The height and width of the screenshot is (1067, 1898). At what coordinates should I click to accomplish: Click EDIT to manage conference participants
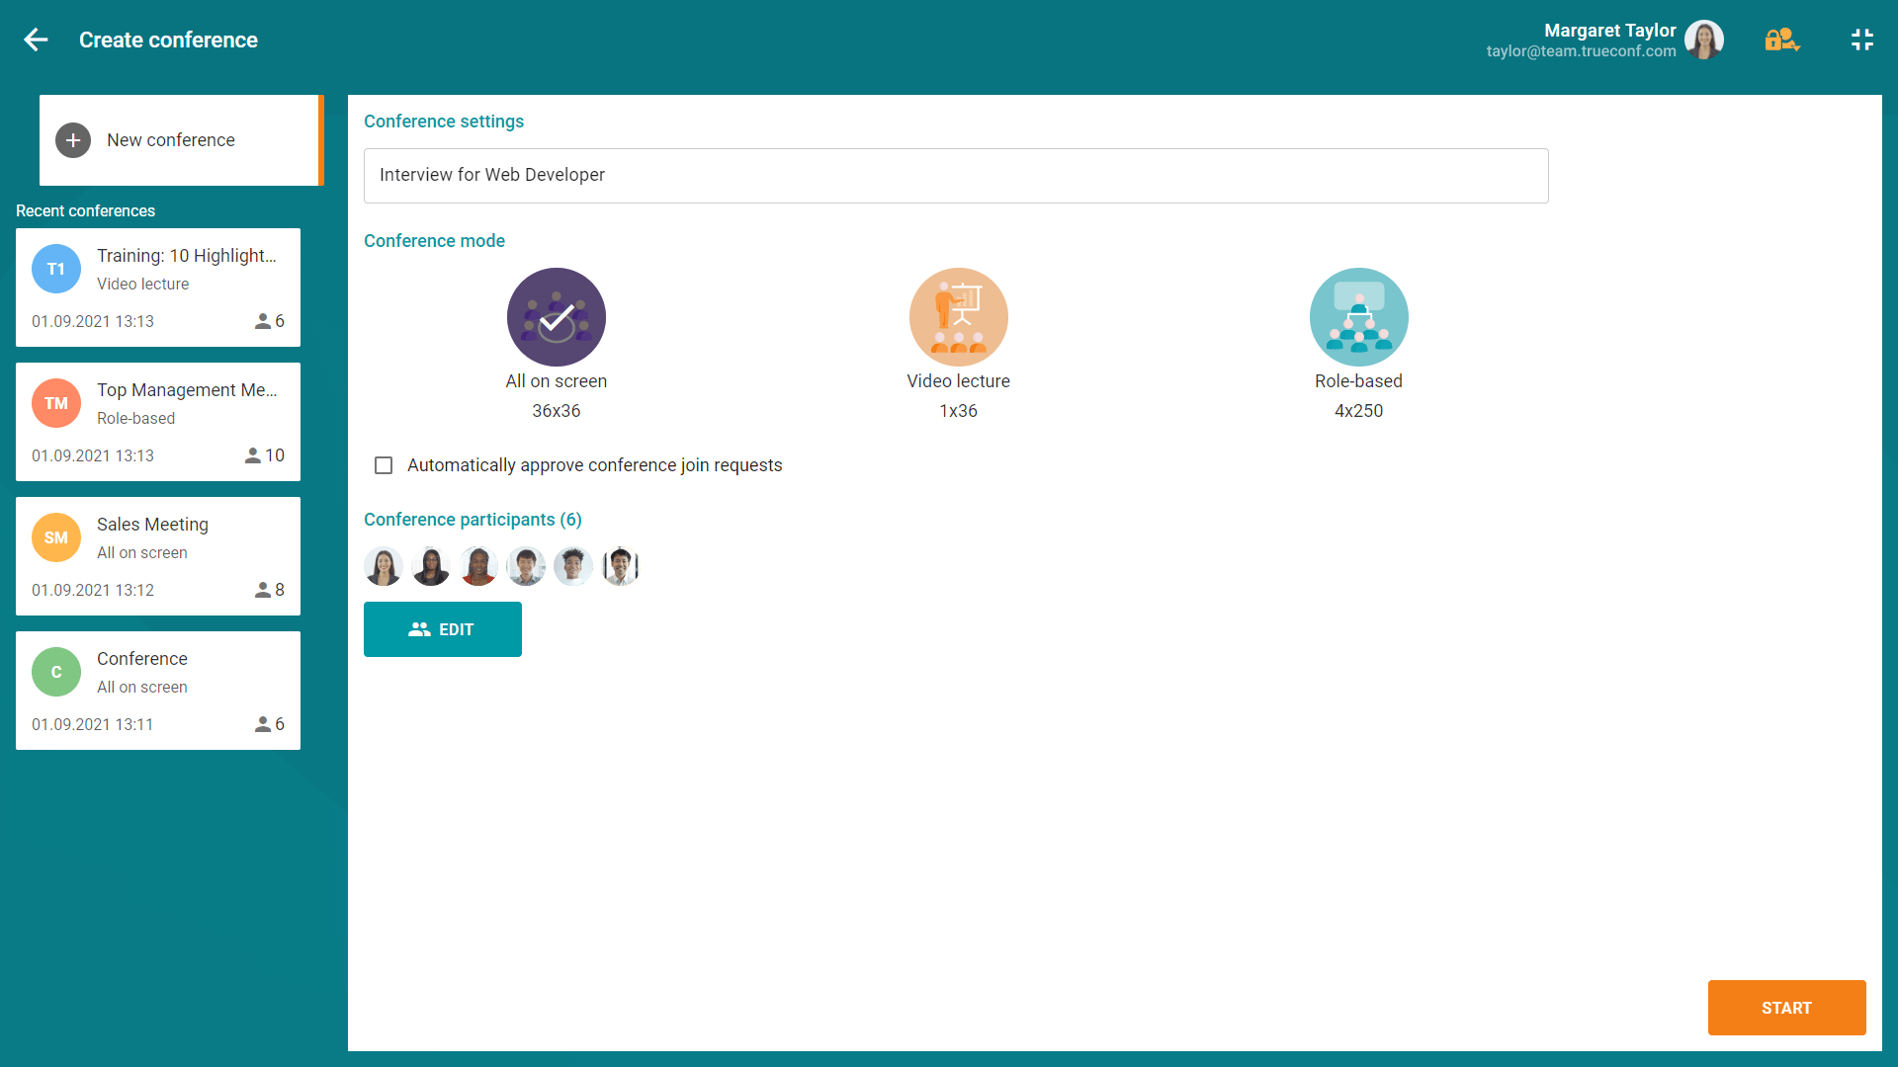(x=442, y=629)
